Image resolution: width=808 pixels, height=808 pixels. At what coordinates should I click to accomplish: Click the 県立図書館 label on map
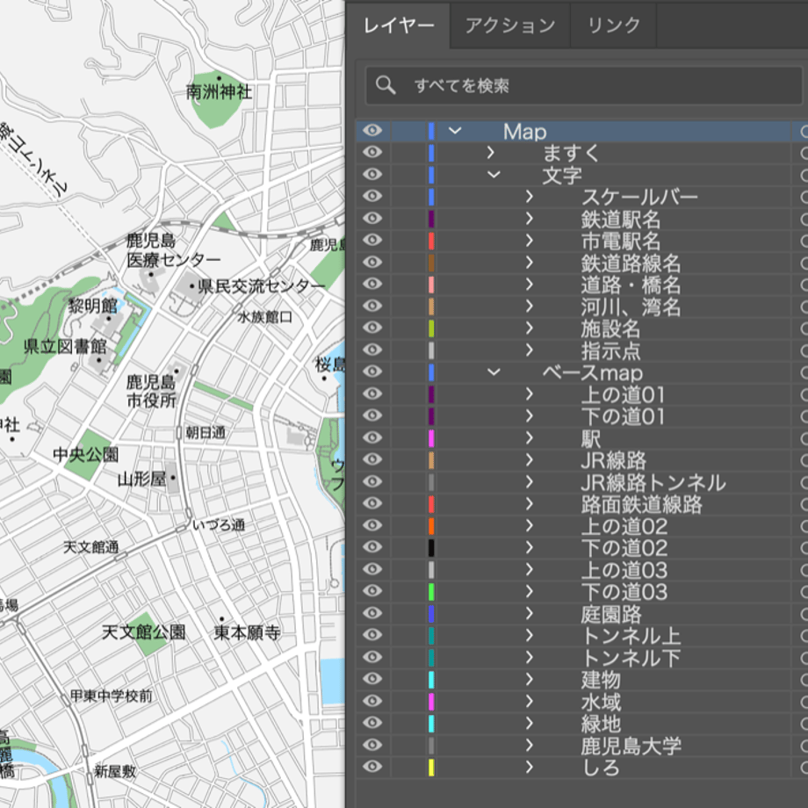(x=66, y=346)
